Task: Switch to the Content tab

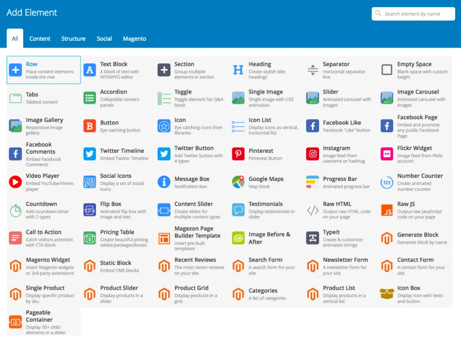Action: (x=40, y=39)
